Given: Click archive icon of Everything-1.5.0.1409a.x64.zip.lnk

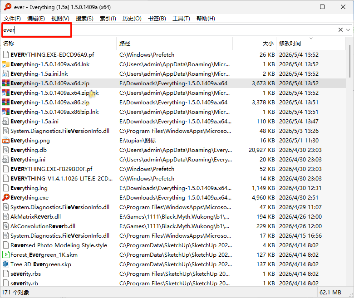Looking at the screenshot, I should pyautogui.click(x=5, y=93).
